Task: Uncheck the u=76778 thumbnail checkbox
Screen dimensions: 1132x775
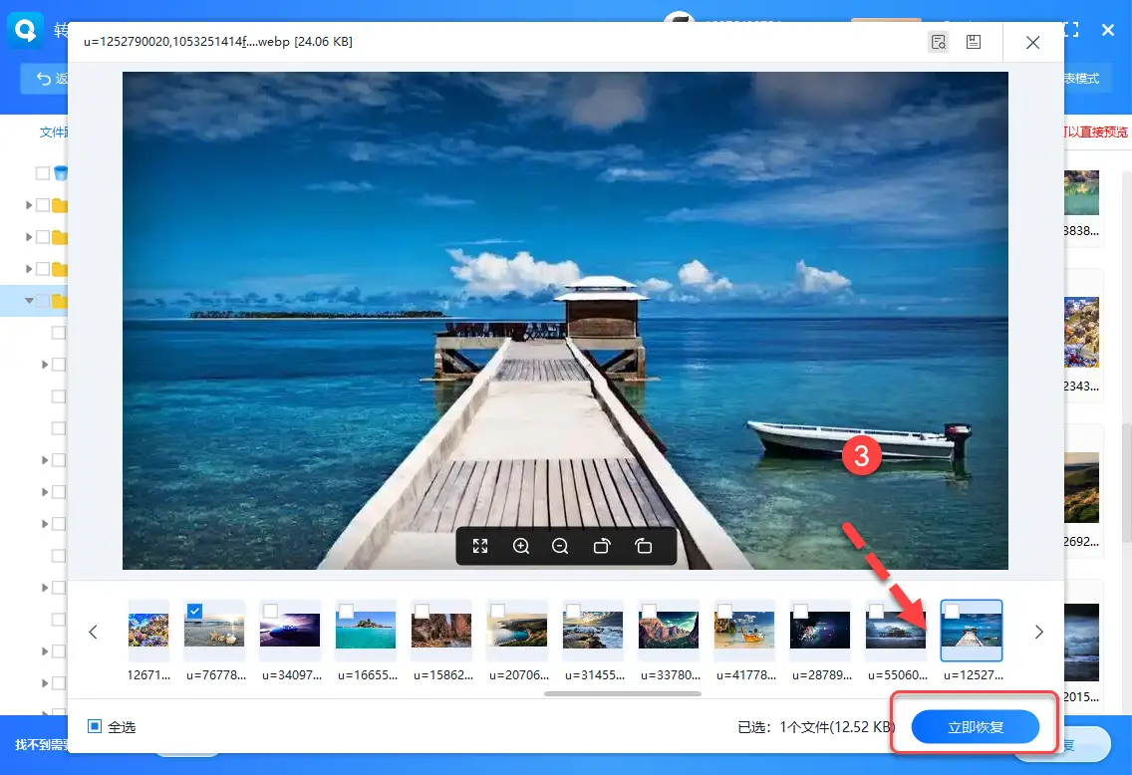Action: click(x=194, y=611)
